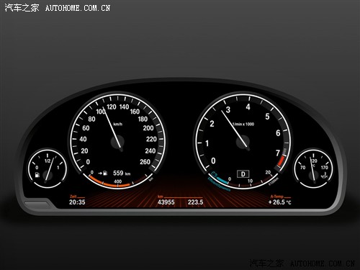Click the EfficientDynamics label

pyautogui.click(x=219, y=185)
